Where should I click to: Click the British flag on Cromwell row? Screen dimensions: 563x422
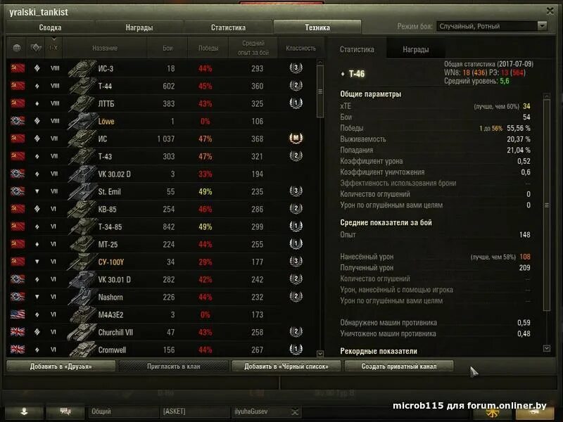tap(18, 350)
